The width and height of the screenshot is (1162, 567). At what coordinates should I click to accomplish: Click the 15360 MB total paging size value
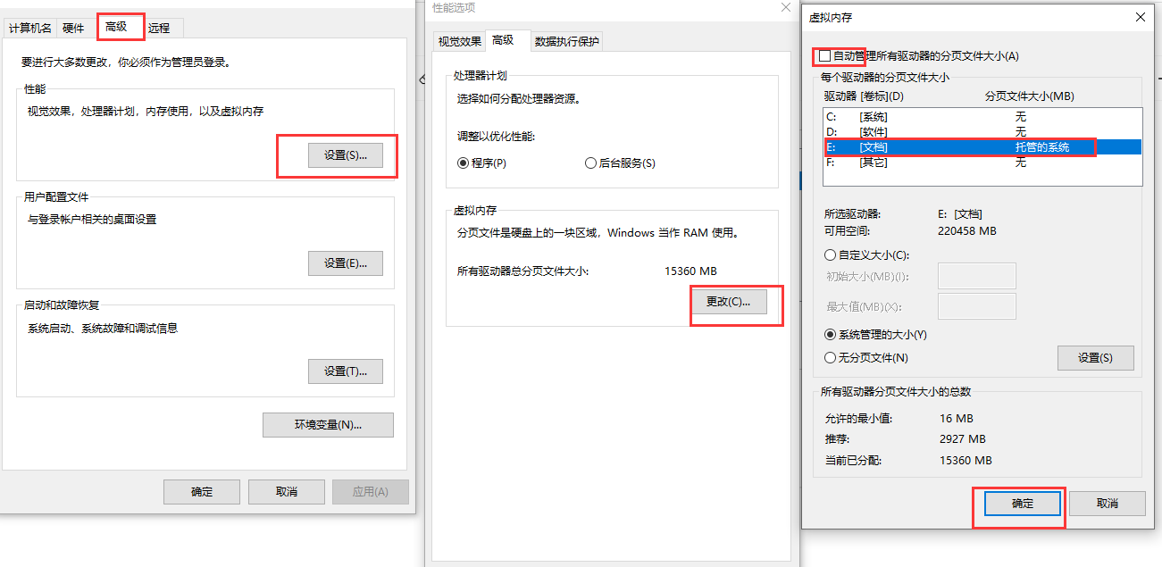pyautogui.click(x=691, y=271)
